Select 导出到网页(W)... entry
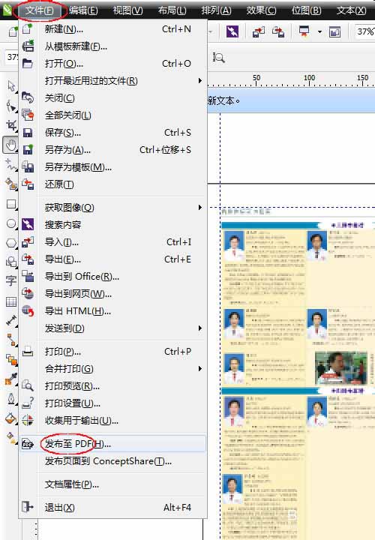This screenshot has height=540, width=375. coord(113,293)
